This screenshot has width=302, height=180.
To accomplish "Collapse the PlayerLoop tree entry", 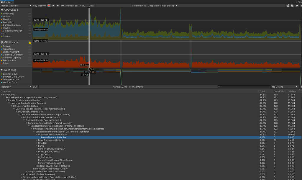I will click(2, 94).
